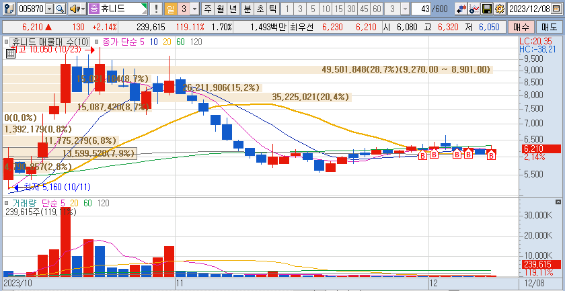The width and height of the screenshot is (565, 291).
Task: Click the 매도 sell button
Action: (549, 27)
